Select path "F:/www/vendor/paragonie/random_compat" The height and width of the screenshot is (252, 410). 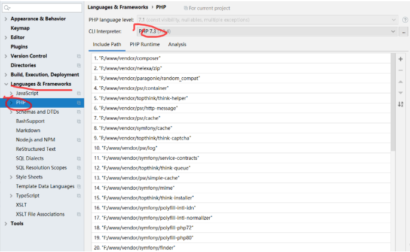pos(241,78)
